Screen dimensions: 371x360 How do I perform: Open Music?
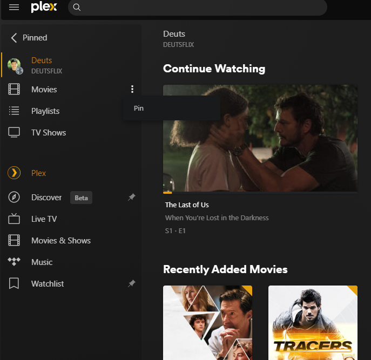42,262
